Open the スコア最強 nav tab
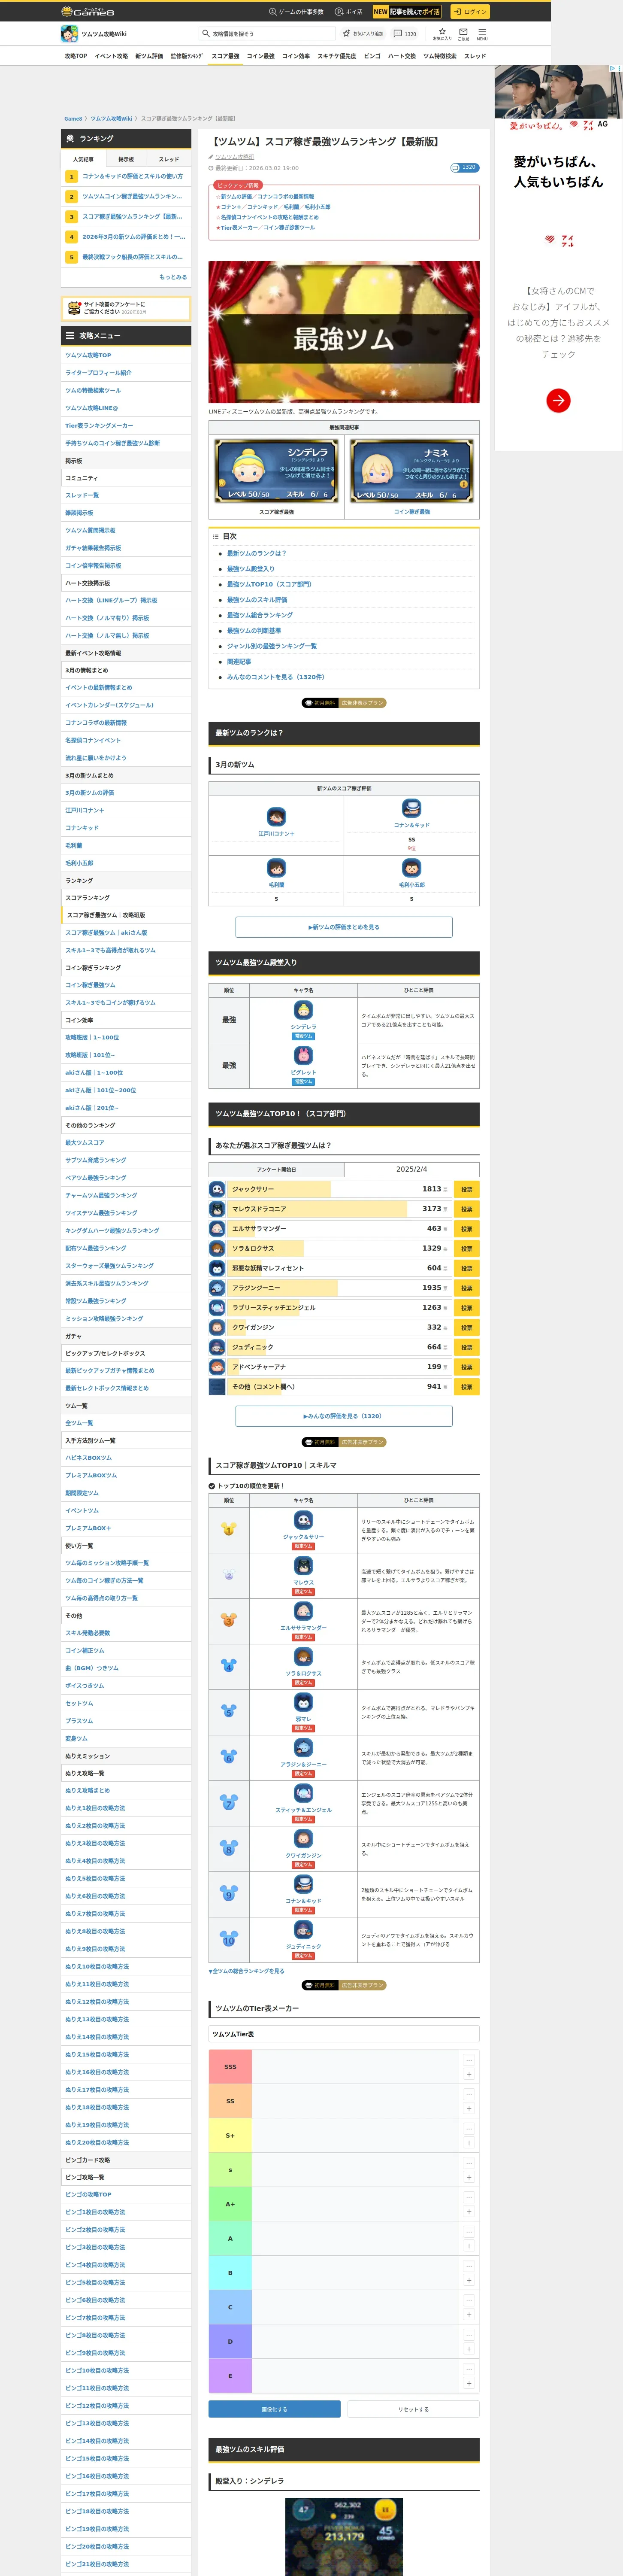 coord(225,56)
